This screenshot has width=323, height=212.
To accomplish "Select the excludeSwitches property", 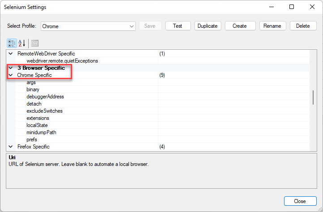I will pos(44,111).
